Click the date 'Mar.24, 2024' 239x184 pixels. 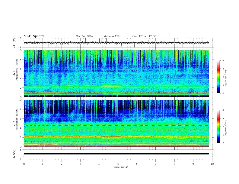coord(84,36)
